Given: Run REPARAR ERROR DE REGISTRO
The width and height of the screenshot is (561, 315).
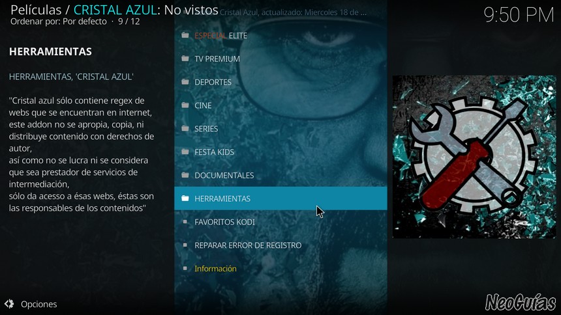Looking at the screenshot, I should [280, 245].
